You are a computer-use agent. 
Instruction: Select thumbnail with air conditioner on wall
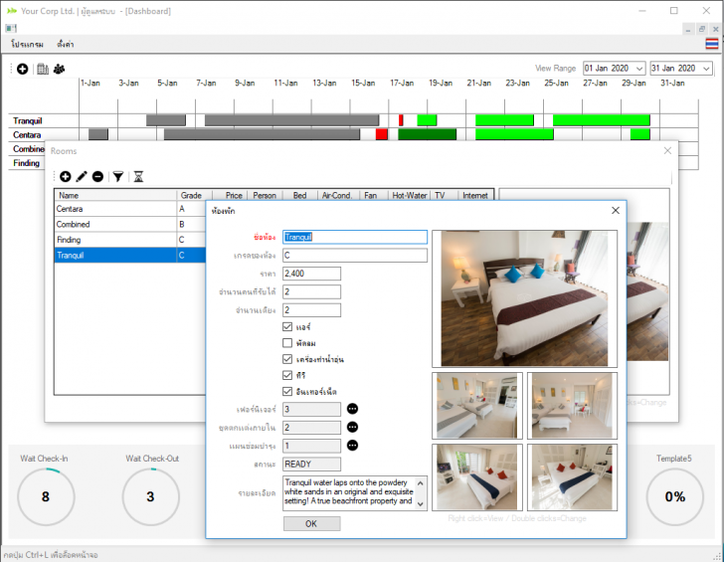pyautogui.click(x=477, y=406)
